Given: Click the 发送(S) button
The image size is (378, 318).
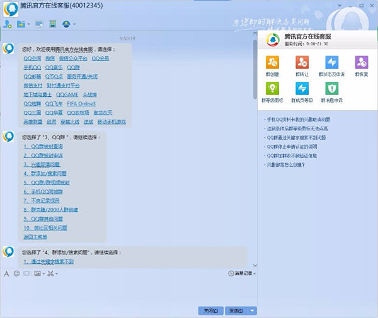Looking at the screenshot, I should [x=236, y=311].
